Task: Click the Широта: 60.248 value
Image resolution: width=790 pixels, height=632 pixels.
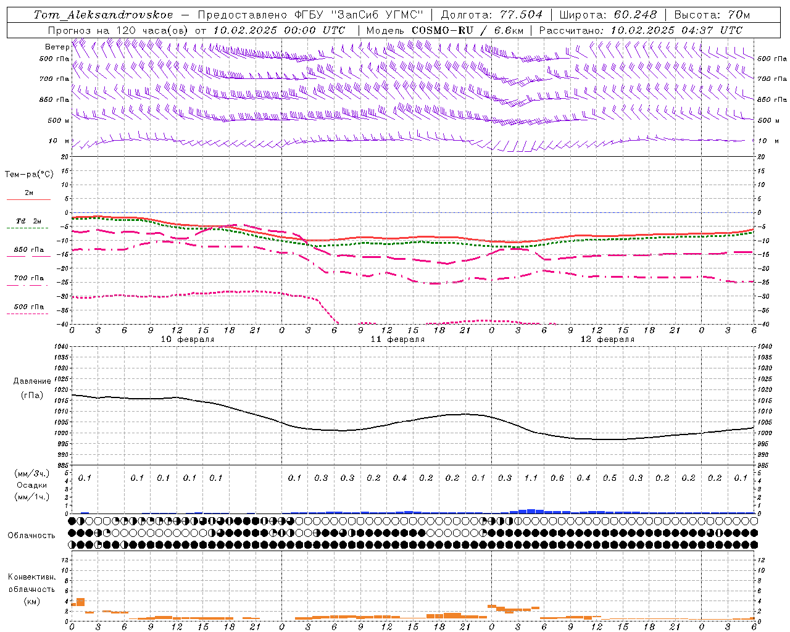Action: click(609, 15)
